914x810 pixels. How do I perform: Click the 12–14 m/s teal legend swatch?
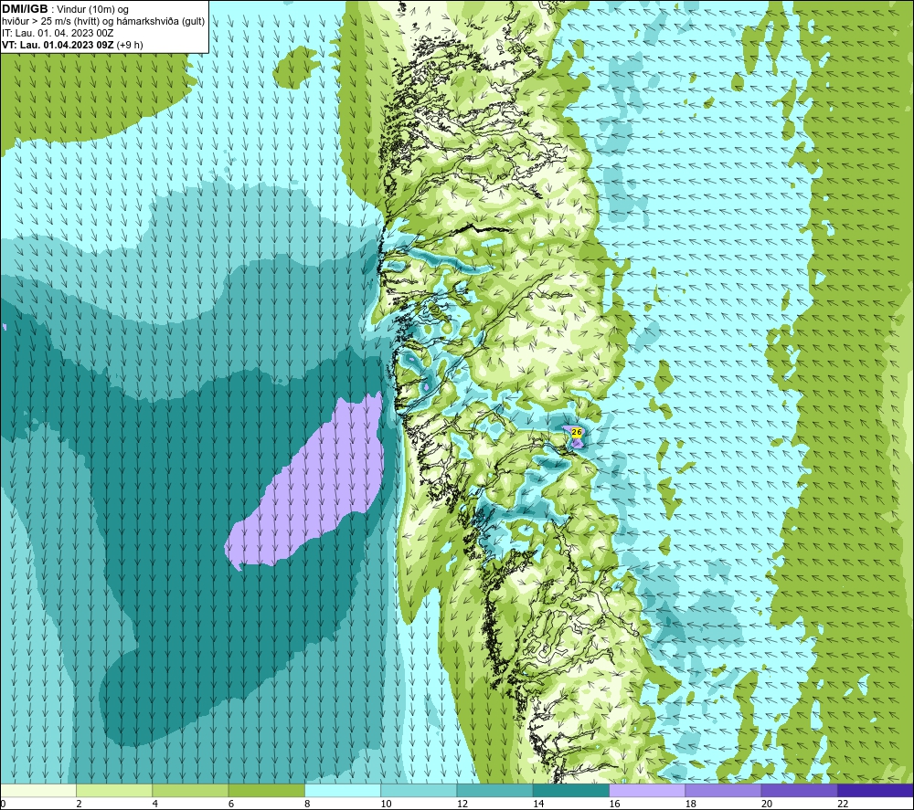click(494, 790)
